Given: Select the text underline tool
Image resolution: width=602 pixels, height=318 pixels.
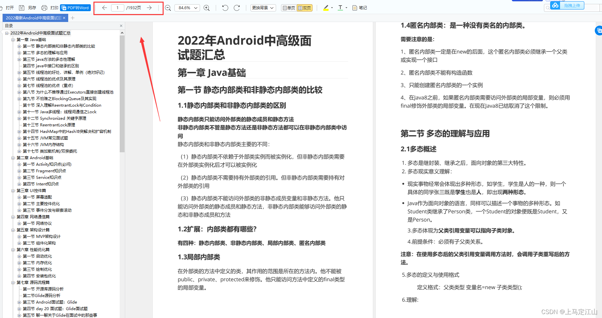Looking at the screenshot, I should [340, 8].
